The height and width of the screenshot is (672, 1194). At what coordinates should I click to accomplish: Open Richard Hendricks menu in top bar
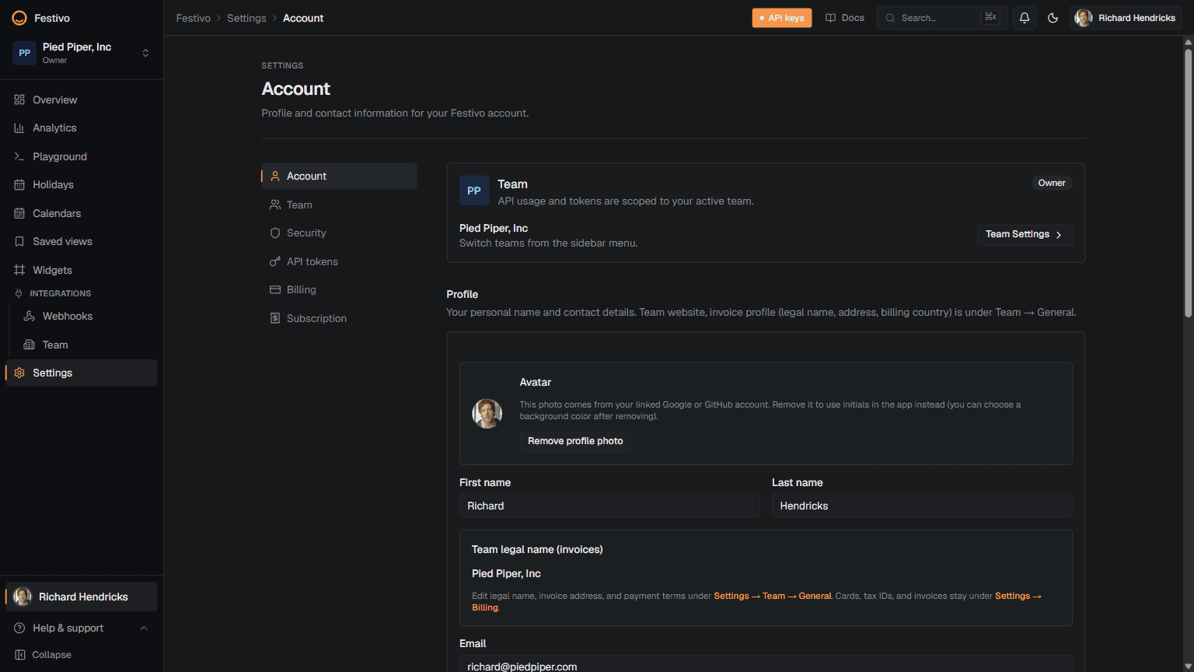click(x=1125, y=18)
